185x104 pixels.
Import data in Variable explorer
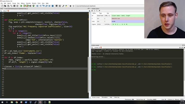click(x=92, y=11)
